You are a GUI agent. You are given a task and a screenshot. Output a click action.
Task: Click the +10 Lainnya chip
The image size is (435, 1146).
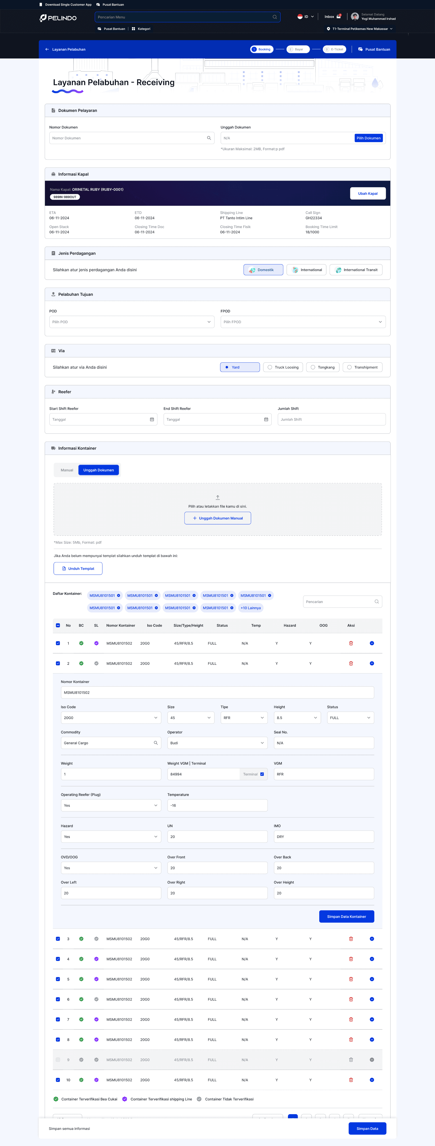point(251,608)
